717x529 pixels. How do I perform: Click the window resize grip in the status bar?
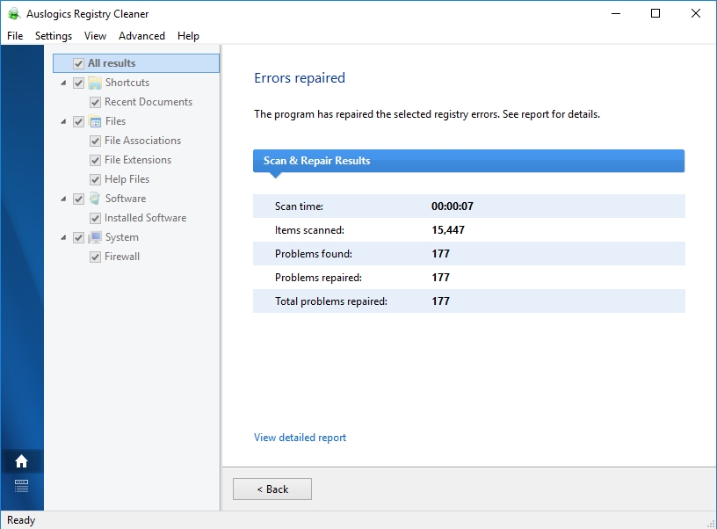point(711,524)
